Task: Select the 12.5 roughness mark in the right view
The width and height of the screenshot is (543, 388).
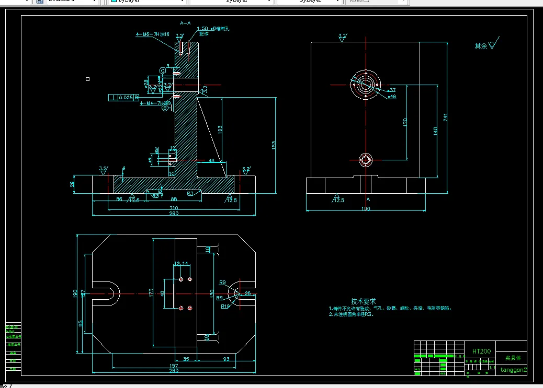Action: (337, 199)
